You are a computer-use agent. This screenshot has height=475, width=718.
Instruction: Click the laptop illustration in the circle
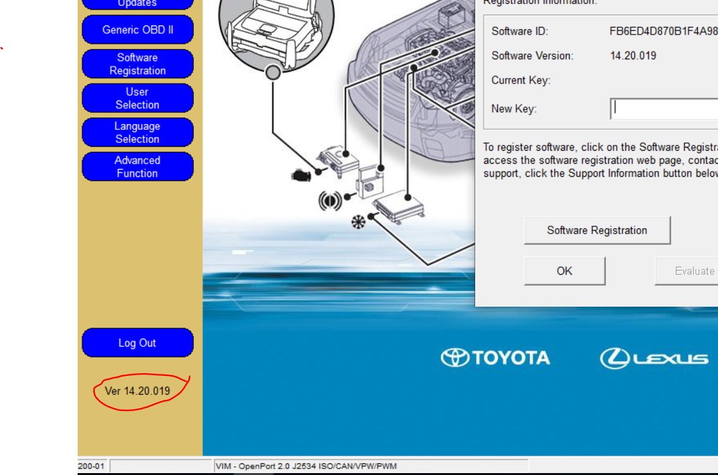276,33
